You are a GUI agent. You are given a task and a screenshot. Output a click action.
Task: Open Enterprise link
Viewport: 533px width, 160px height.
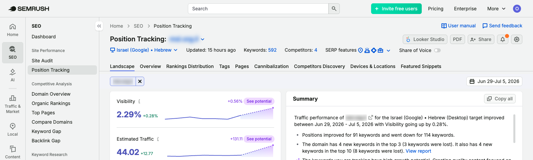point(465,9)
